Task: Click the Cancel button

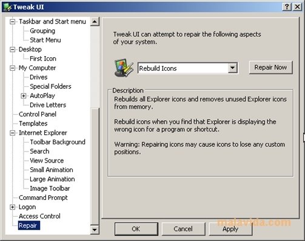Action: point(183,229)
